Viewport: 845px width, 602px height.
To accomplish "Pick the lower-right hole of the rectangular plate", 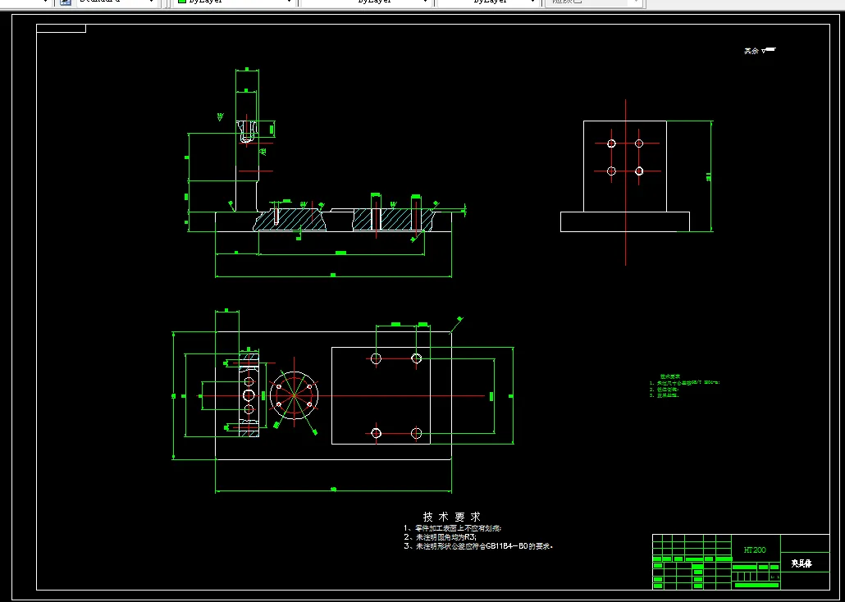I will (416, 433).
